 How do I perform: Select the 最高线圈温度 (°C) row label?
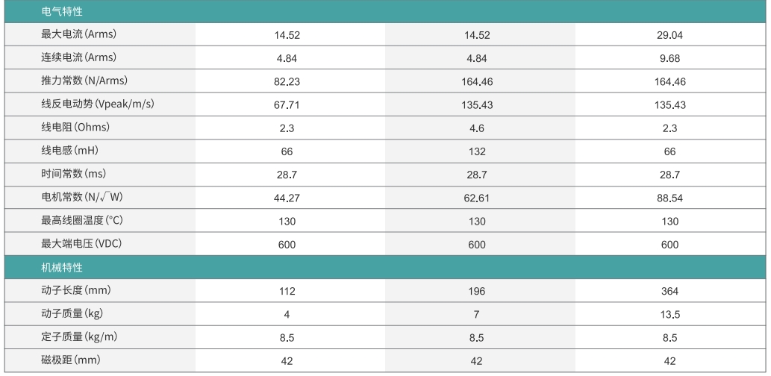click(84, 221)
